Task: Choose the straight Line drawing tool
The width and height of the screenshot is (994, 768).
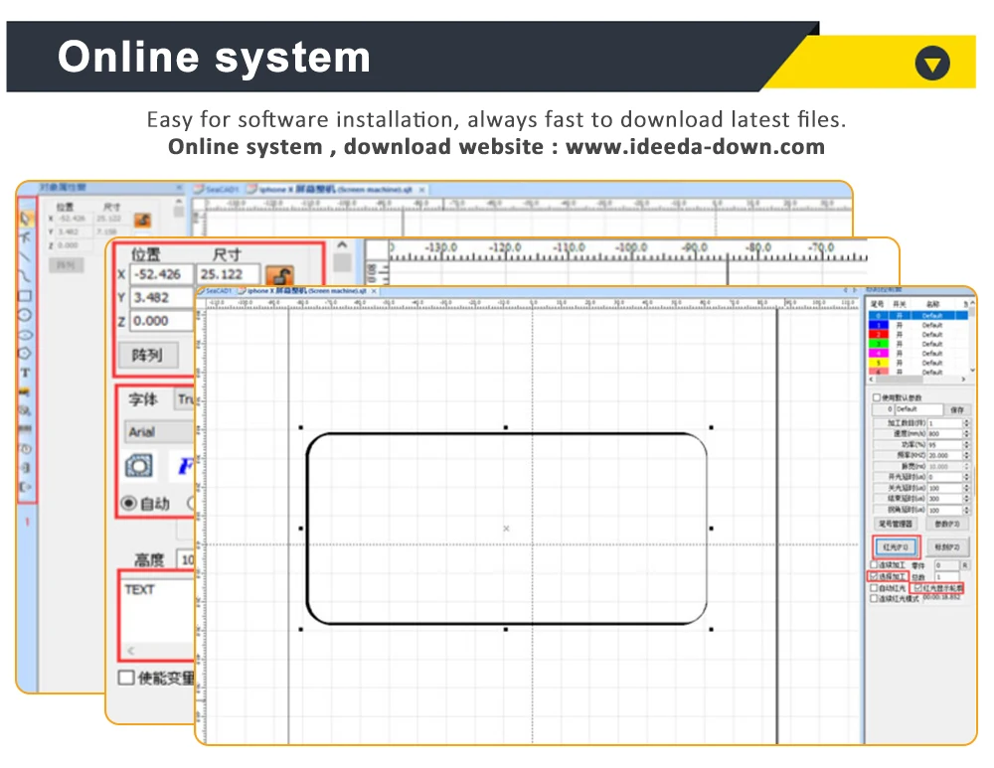Action: pos(26,256)
